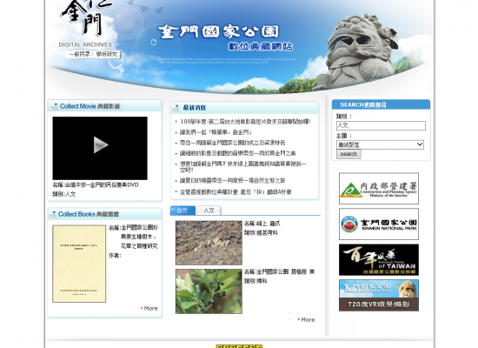Open the last news item about 數位典藏計畫

tap(236, 192)
